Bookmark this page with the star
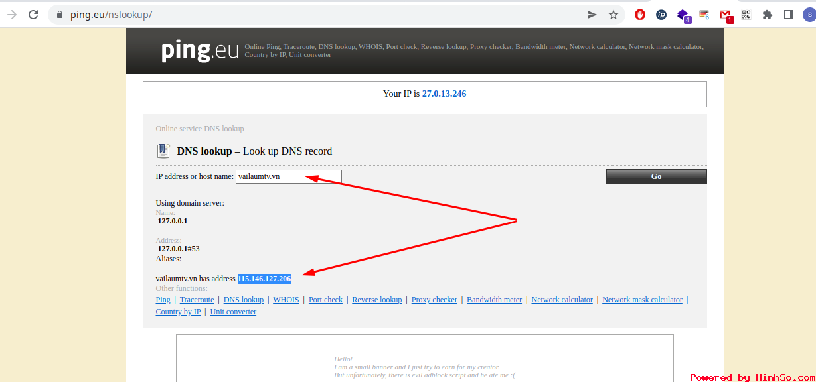This screenshot has height=382, width=816. [x=613, y=15]
